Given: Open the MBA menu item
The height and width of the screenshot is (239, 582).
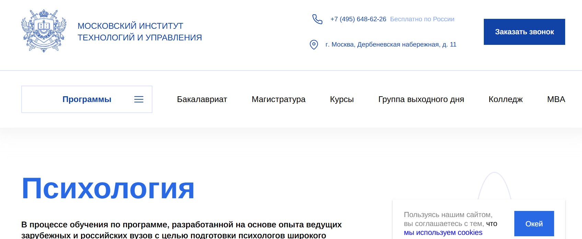Looking at the screenshot, I should point(556,99).
